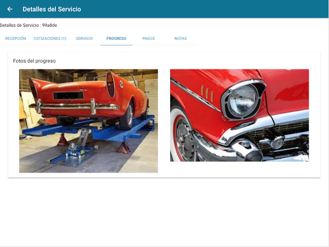Switch to the Notas tab

click(181, 38)
